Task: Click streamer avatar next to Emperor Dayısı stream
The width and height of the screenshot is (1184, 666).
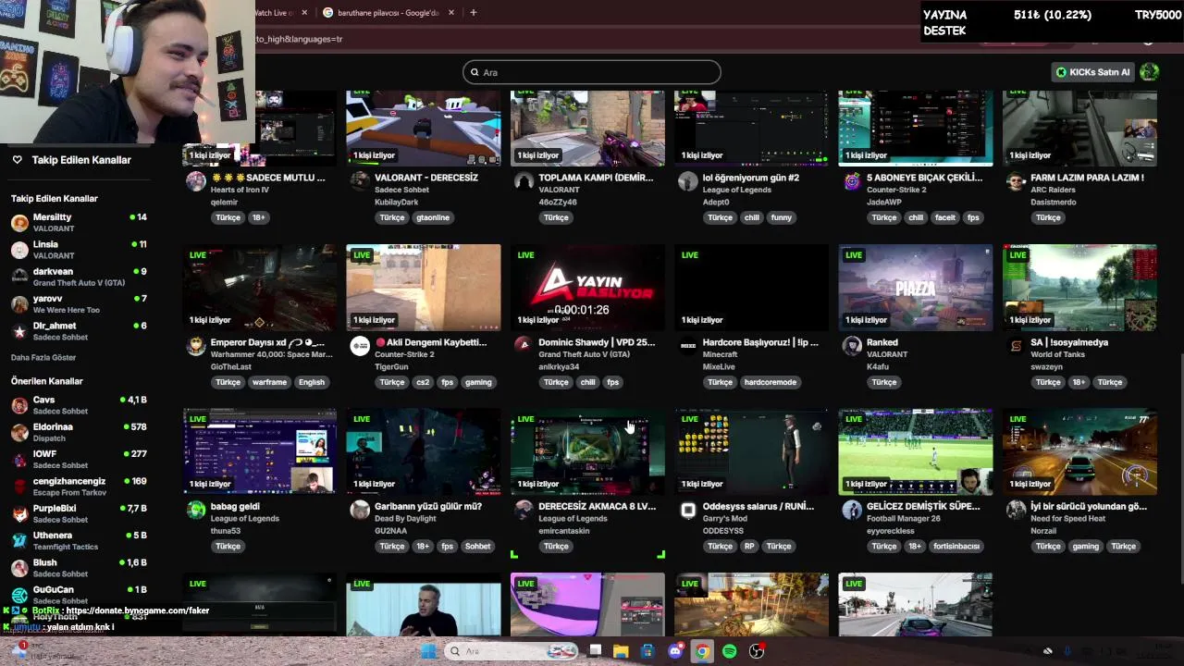Action: 195,346
